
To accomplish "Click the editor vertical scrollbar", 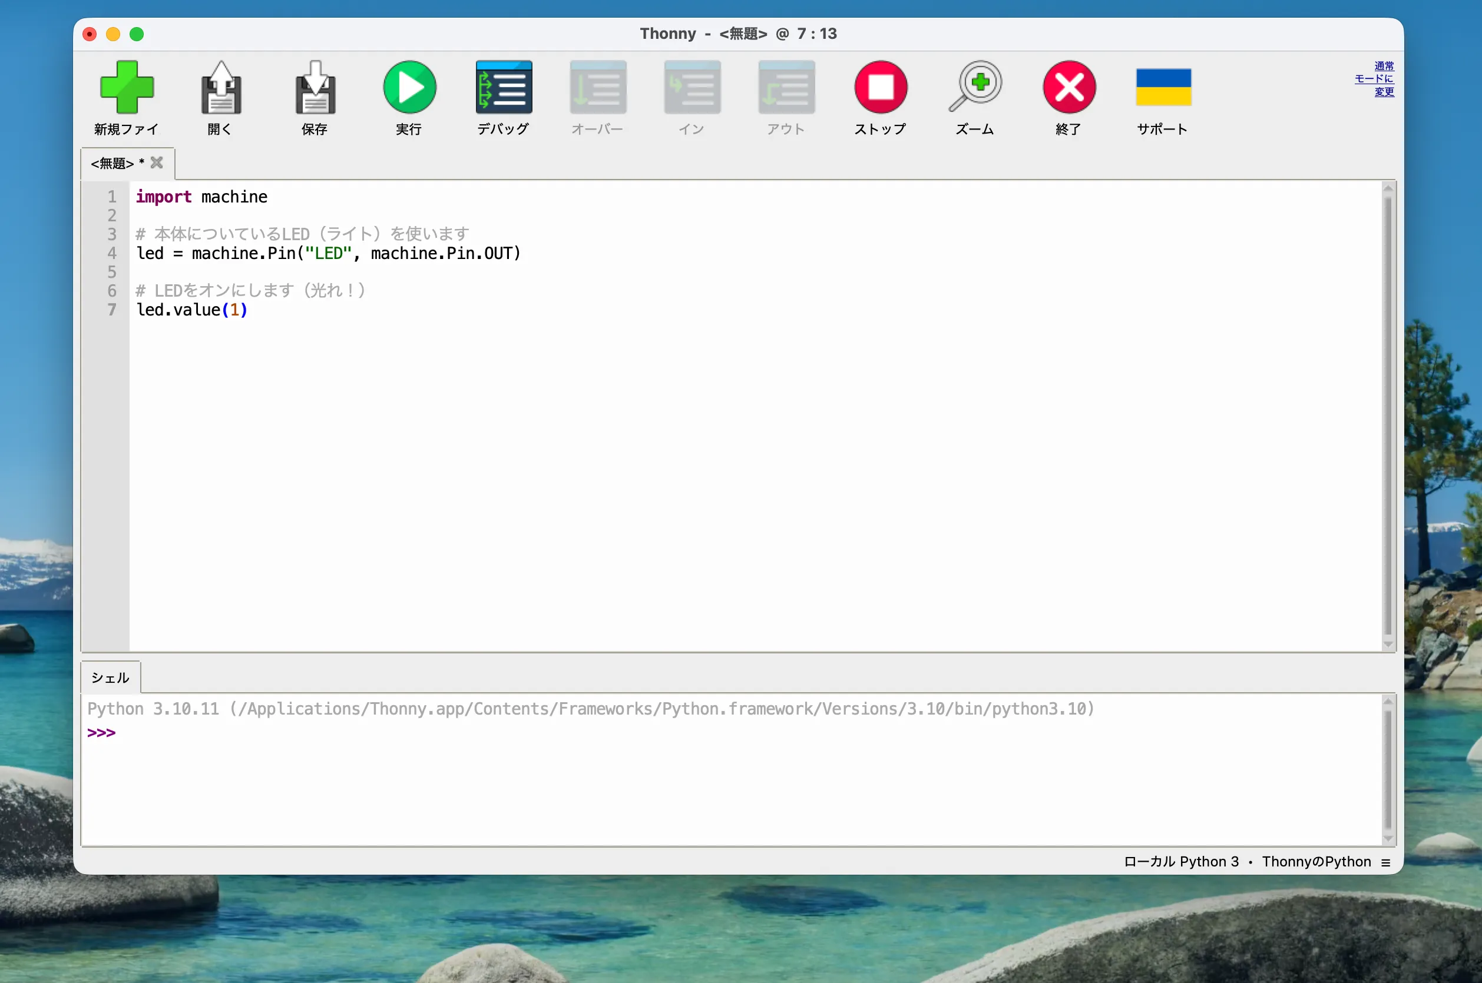I will (1387, 414).
